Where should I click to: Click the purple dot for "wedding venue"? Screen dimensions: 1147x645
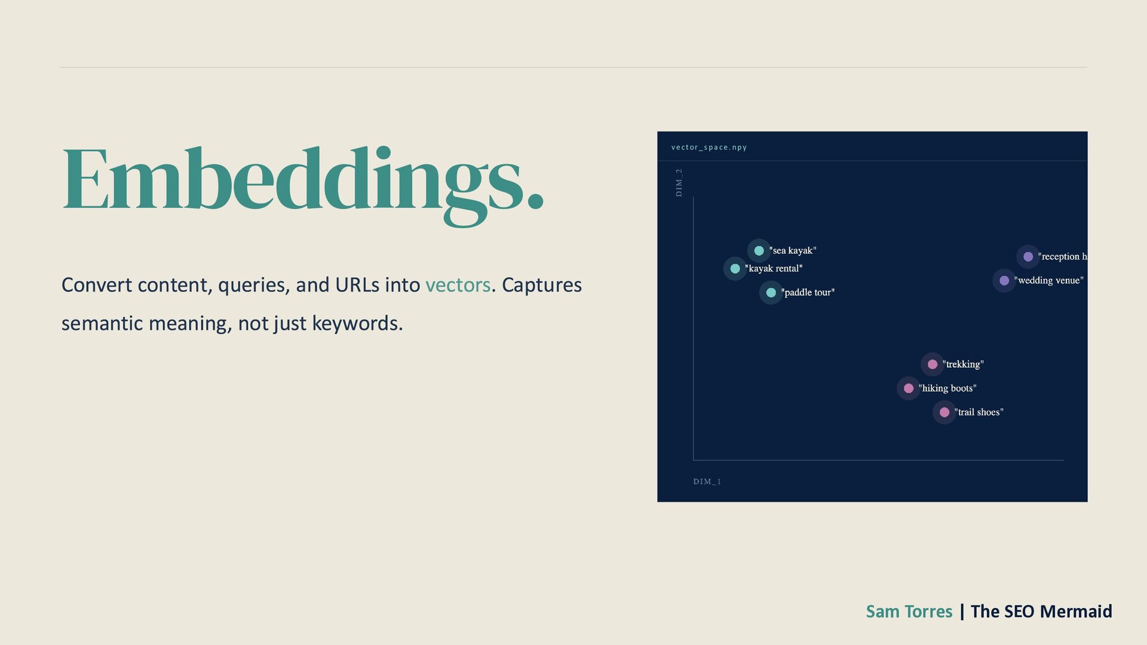1004,281
